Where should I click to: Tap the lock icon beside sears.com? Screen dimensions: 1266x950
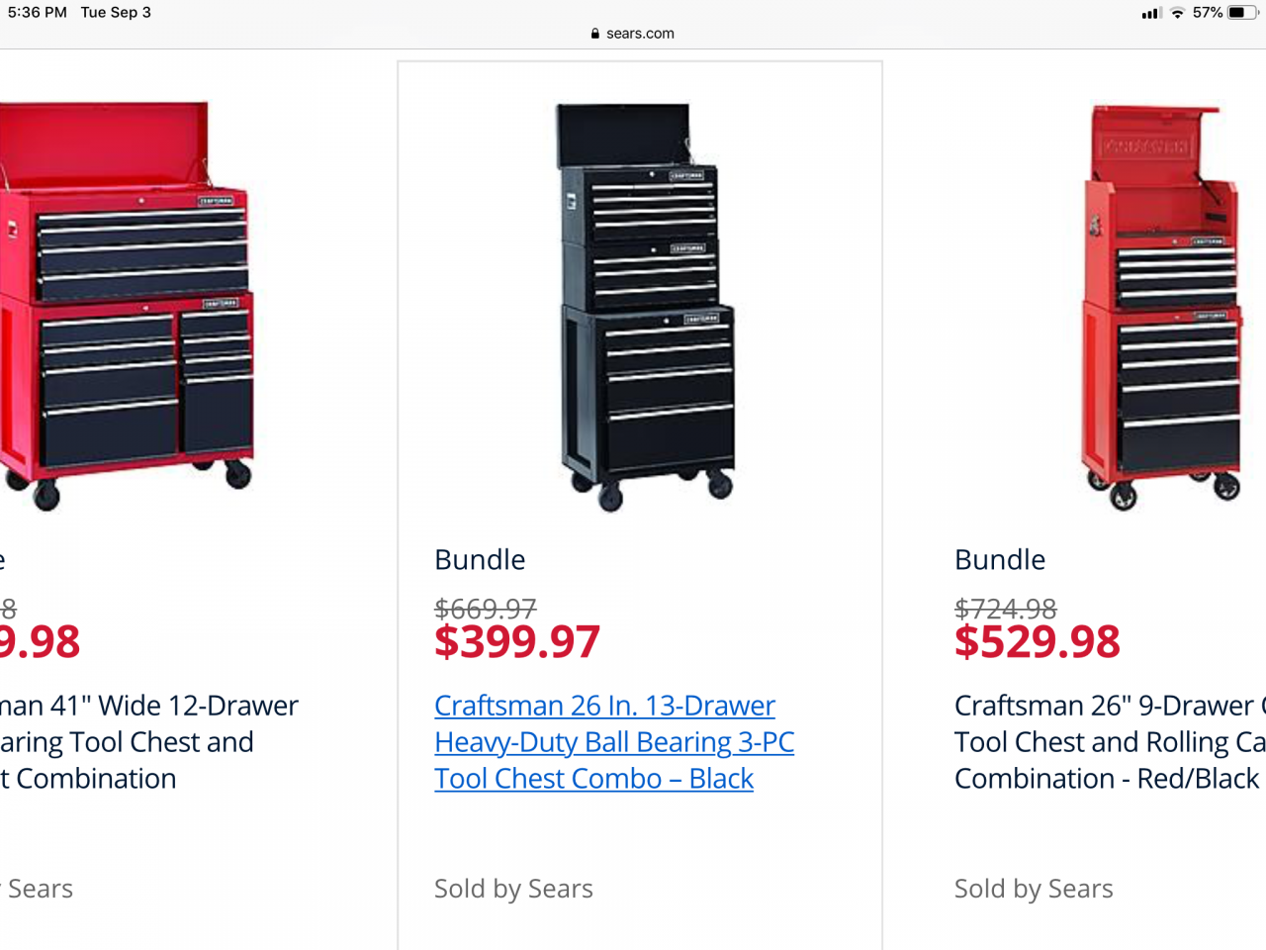(594, 34)
